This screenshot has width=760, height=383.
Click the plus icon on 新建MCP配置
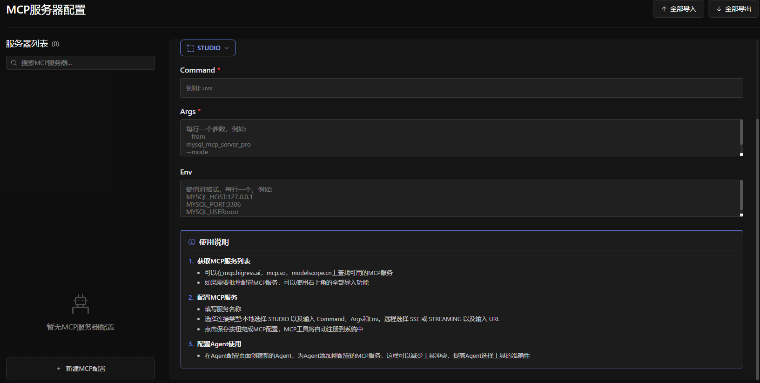coord(59,369)
